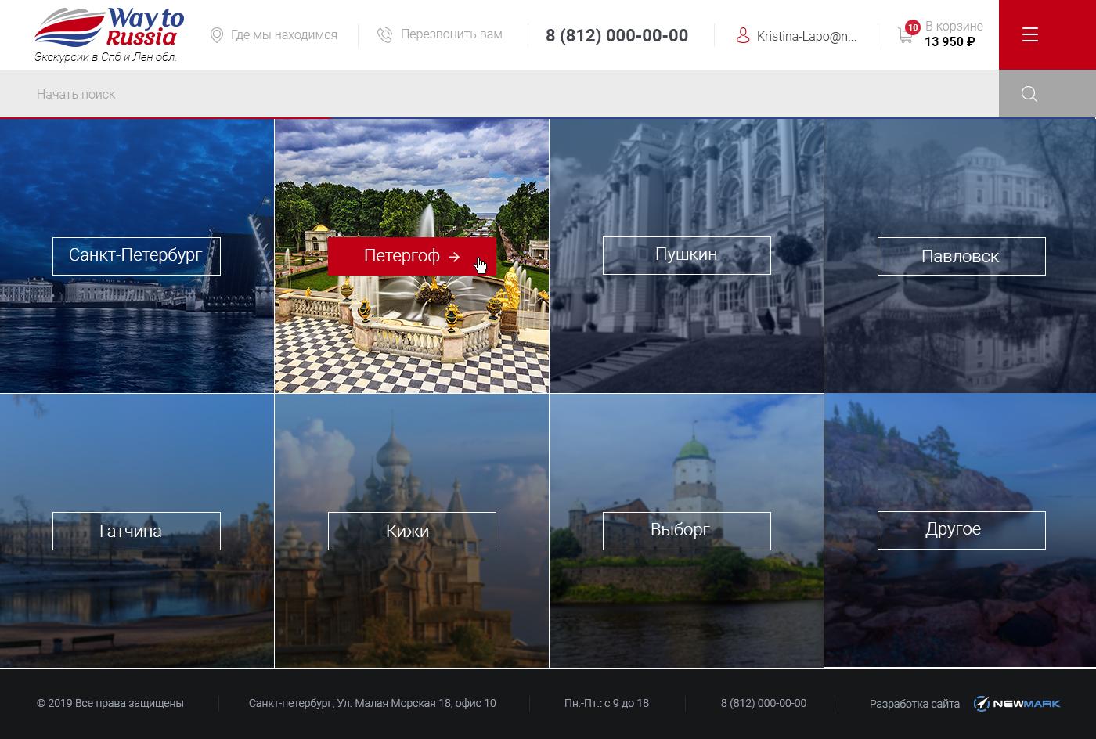Open the hamburger menu in red square

point(1029,34)
